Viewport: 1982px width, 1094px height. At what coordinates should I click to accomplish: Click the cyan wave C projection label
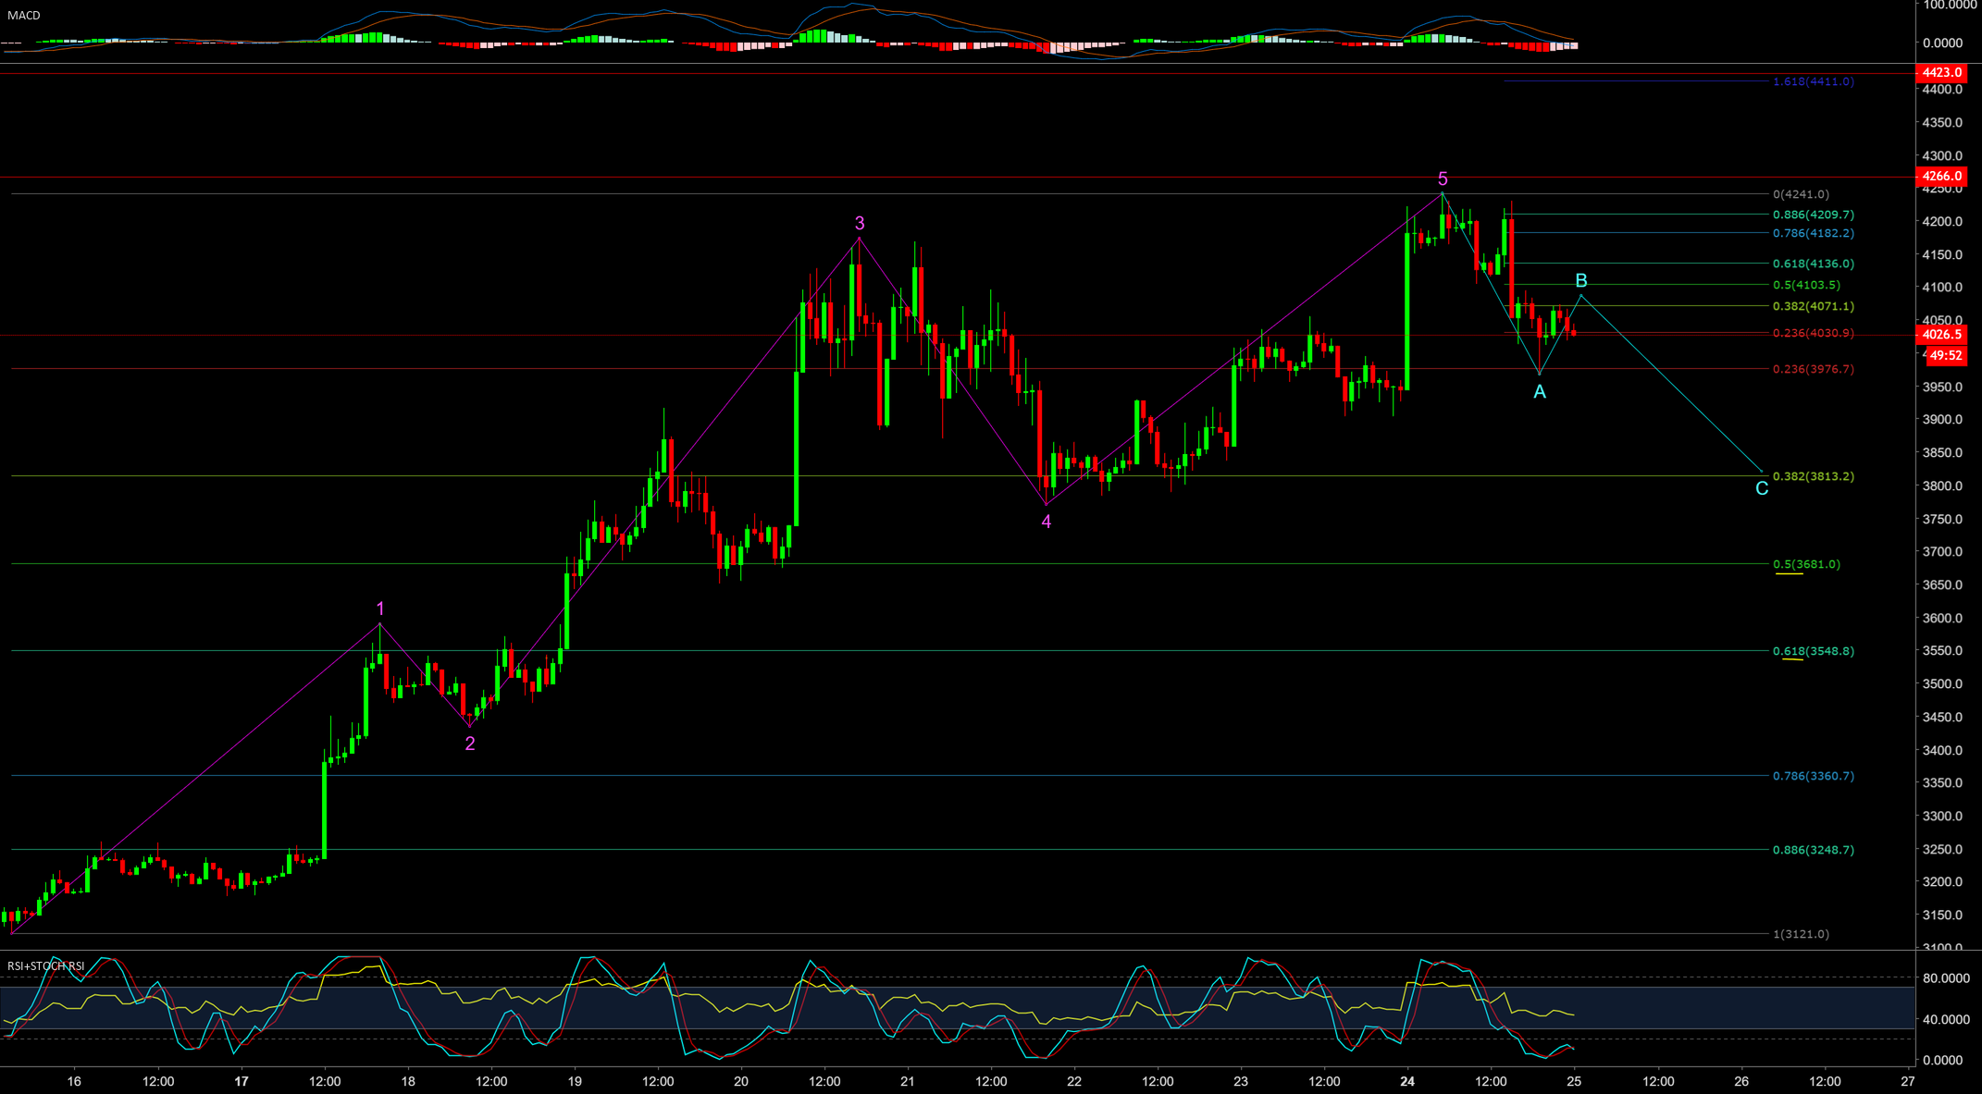tap(1761, 486)
